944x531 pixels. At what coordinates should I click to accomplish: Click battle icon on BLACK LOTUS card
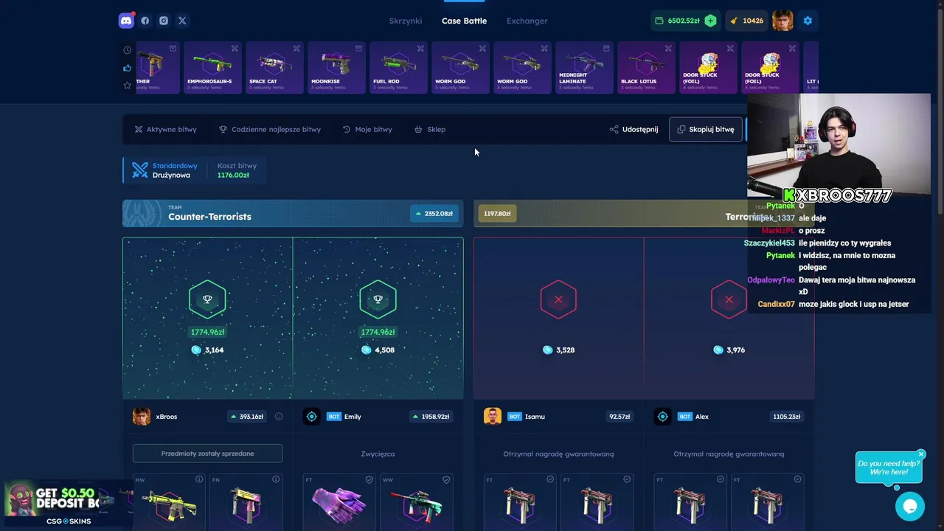click(668, 49)
